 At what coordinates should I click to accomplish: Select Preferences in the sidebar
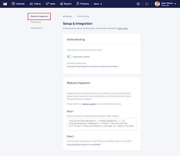click(x=36, y=22)
